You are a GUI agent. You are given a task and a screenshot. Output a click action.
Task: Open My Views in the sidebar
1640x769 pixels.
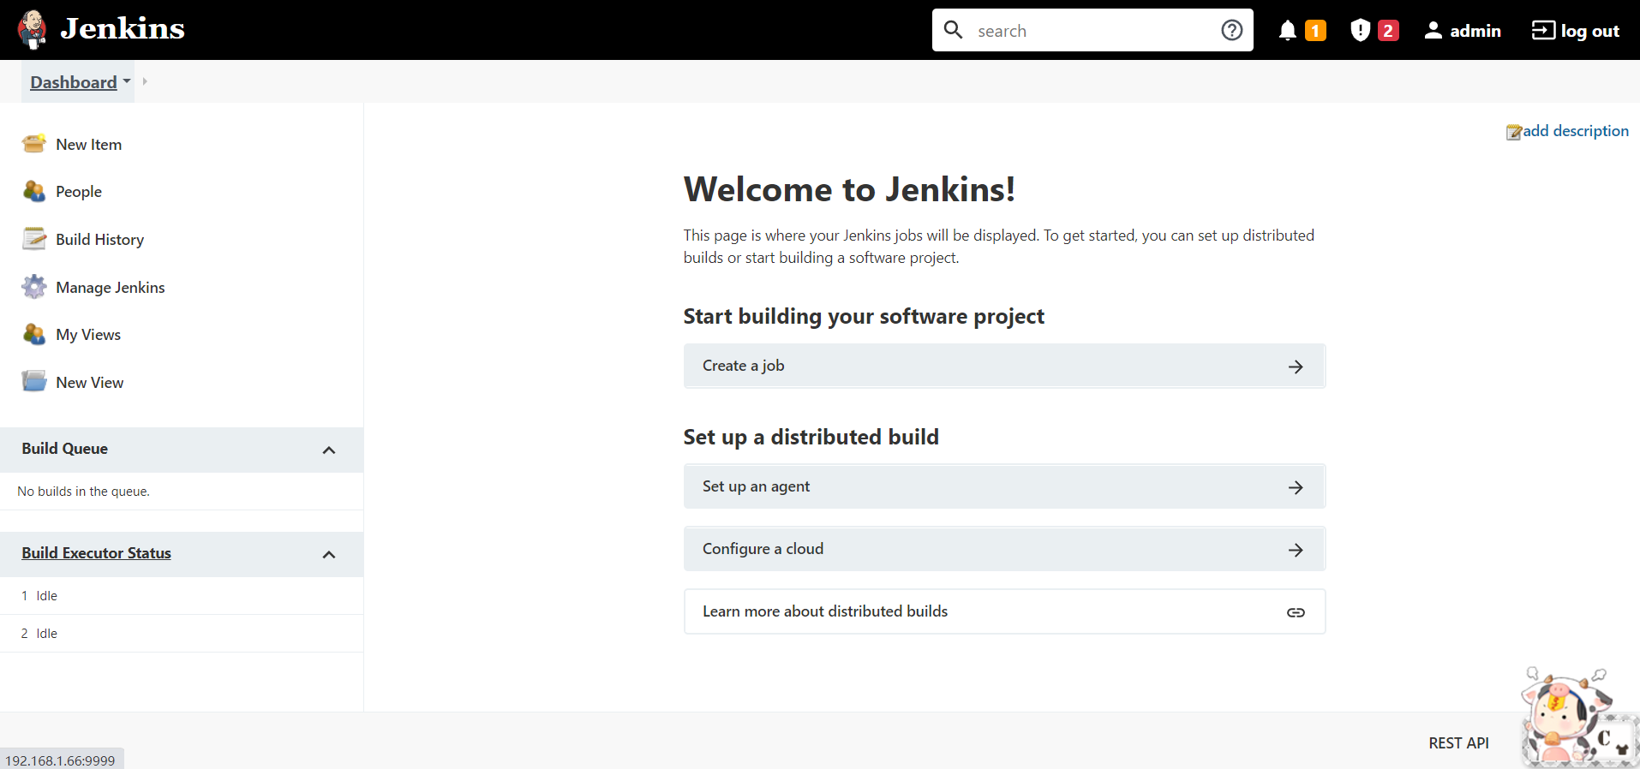pos(88,335)
